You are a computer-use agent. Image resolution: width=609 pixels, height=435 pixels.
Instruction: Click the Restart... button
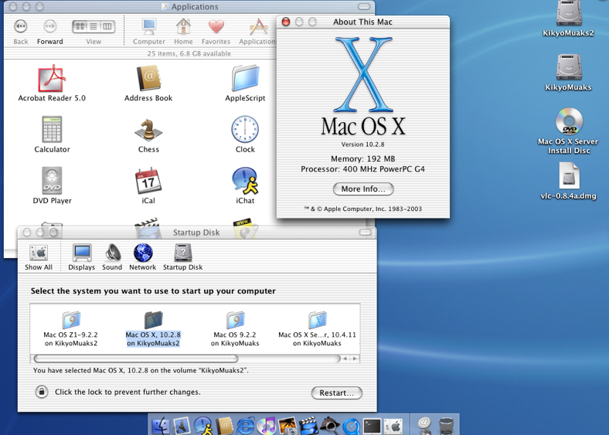point(337,393)
